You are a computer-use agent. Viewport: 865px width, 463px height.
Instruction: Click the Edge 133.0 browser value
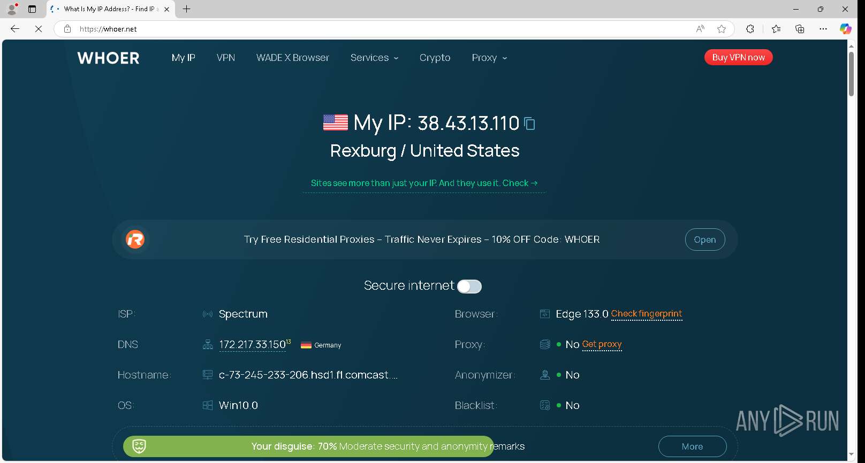click(x=582, y=314)
